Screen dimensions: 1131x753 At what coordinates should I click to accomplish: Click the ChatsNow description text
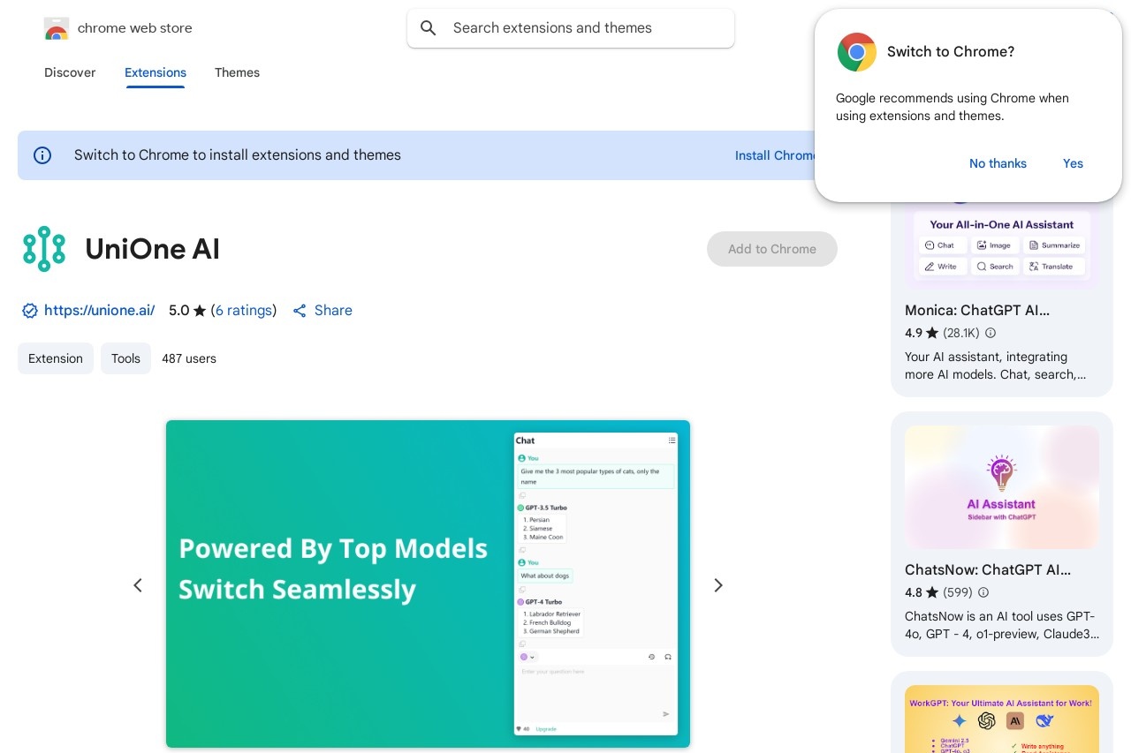click(1002, 625)
